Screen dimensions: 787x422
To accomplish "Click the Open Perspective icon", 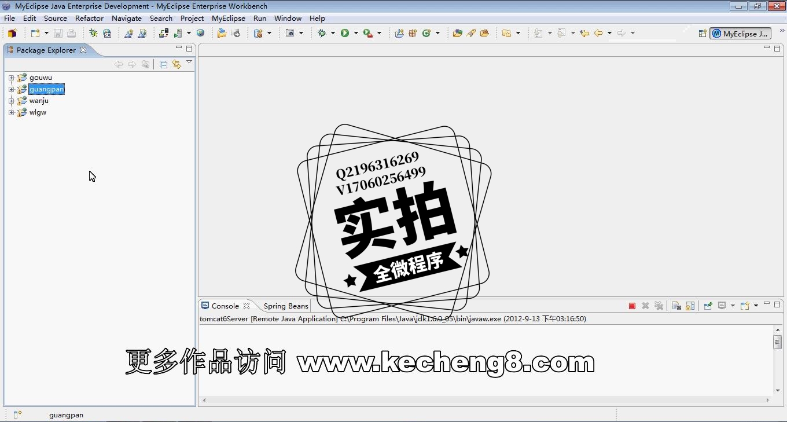I will (x=703, y=34).
